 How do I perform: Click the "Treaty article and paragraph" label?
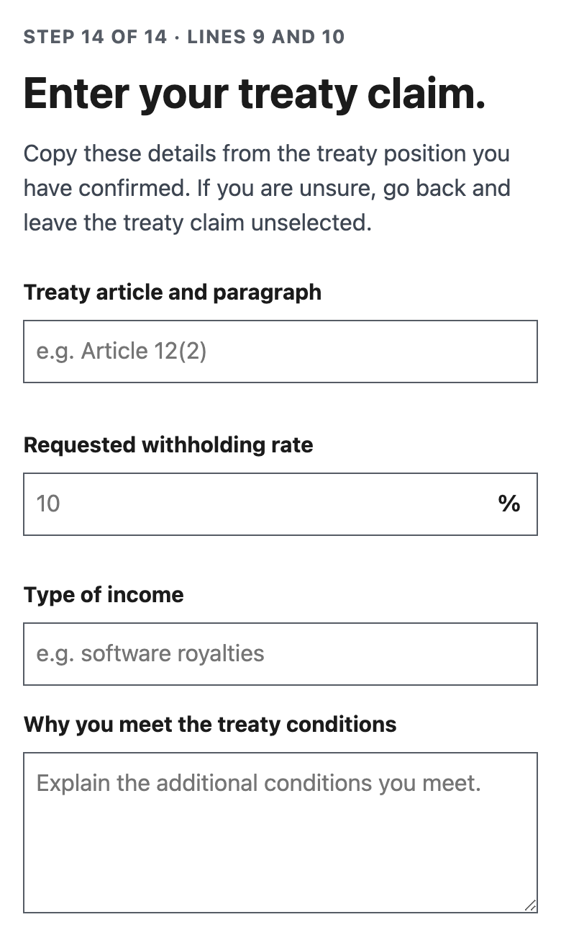(x=173, y=292)
